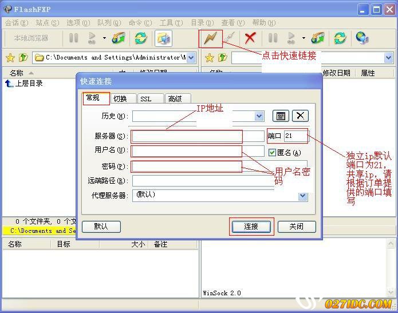Click the left pane favorites star icon

click(x=10, y=58)
